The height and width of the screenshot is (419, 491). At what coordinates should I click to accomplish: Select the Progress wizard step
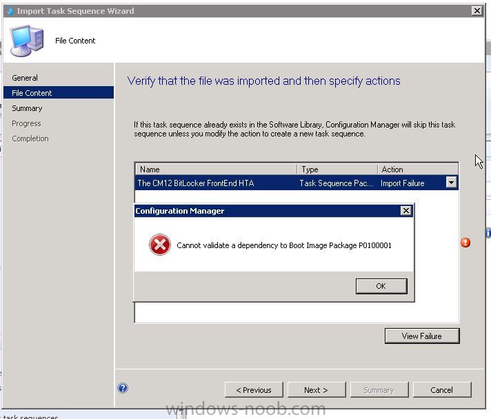pos(26,123)
